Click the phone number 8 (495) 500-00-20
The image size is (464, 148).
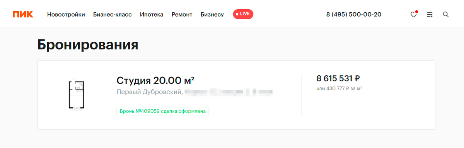pos(354,14)
